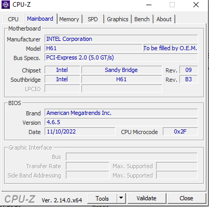Select the Mainboard tab

(x=40, y=19)
